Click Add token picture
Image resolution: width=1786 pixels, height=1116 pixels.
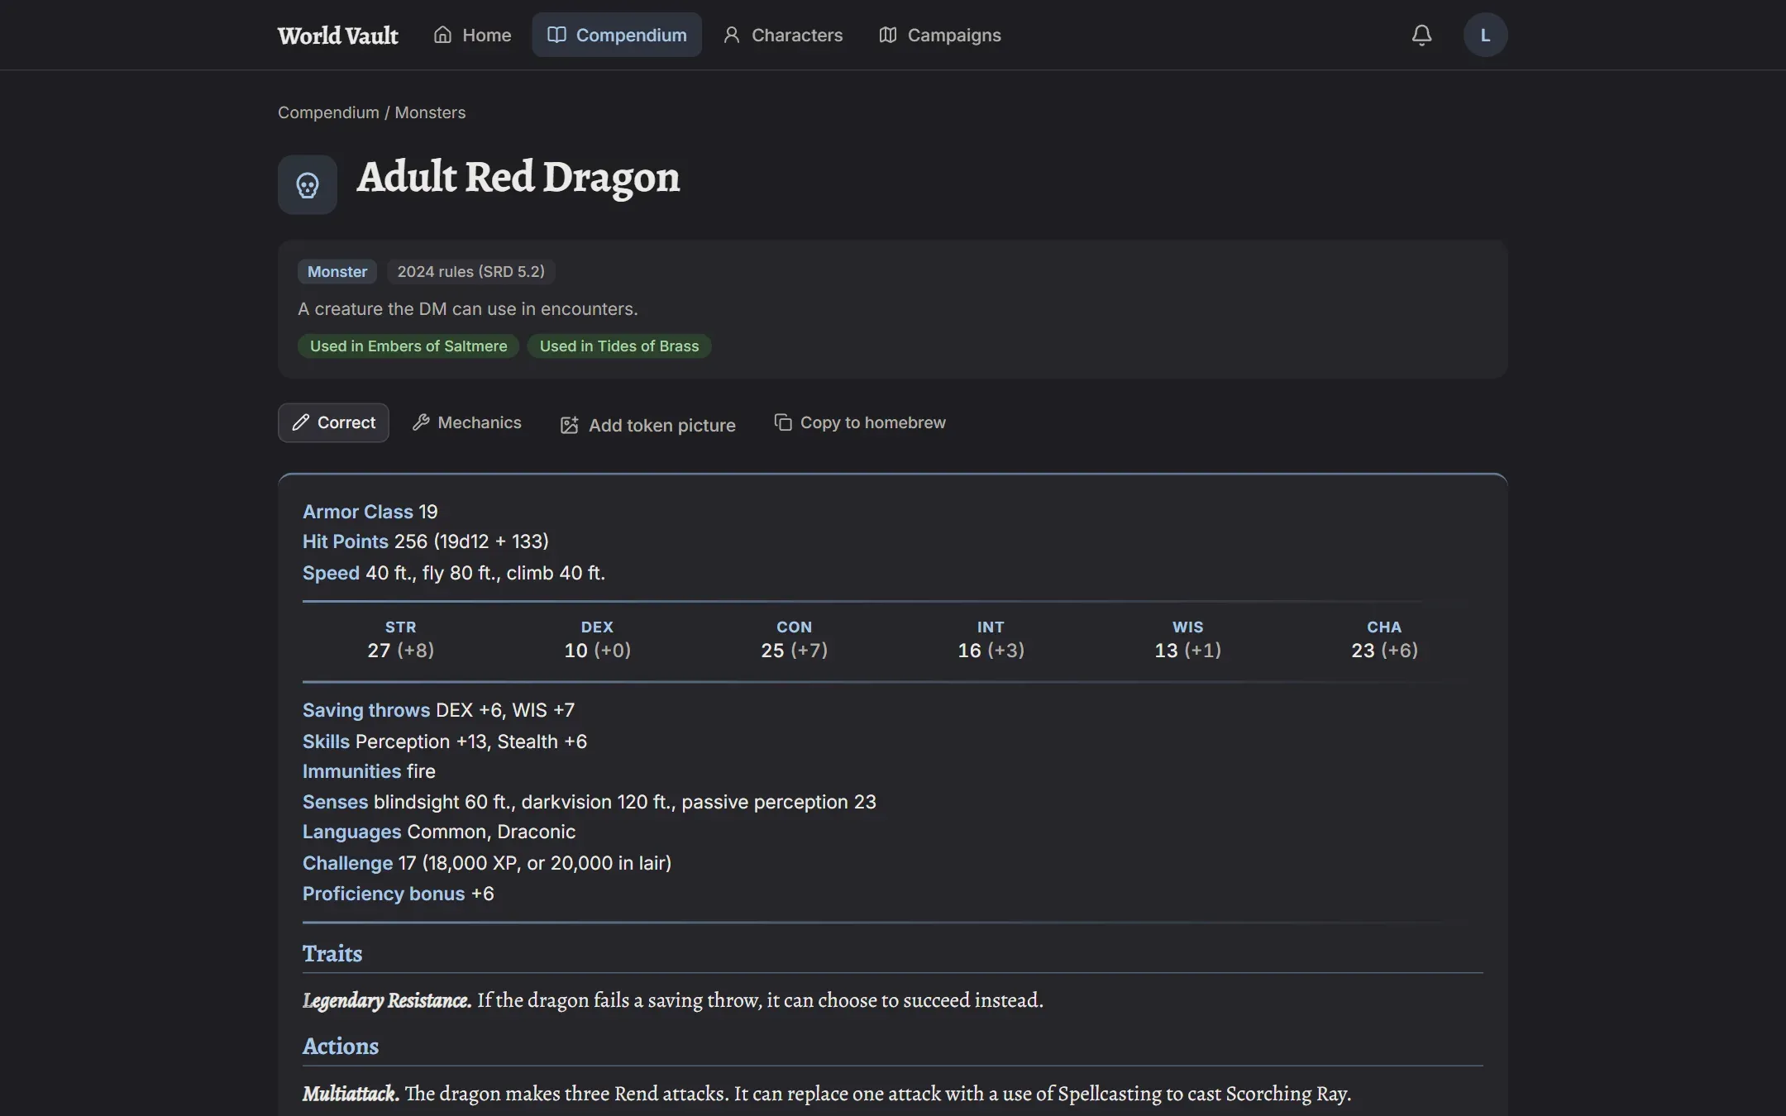[647, 425]
